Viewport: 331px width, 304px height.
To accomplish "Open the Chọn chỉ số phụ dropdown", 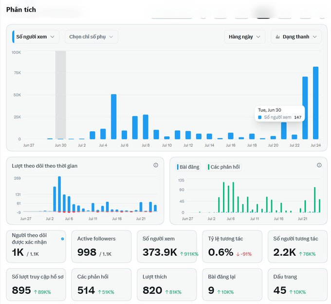I will [x=92, y=37].
